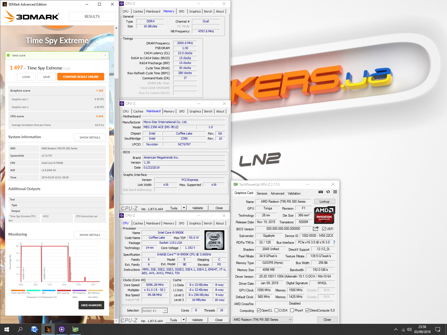Open the browser icon in the taskbar

(x=34, y=329)
